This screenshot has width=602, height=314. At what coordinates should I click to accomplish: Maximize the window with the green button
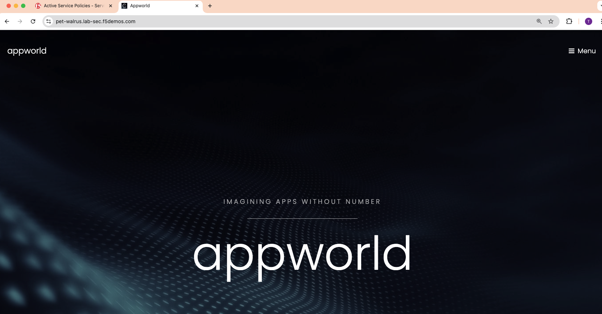point(23,6)
